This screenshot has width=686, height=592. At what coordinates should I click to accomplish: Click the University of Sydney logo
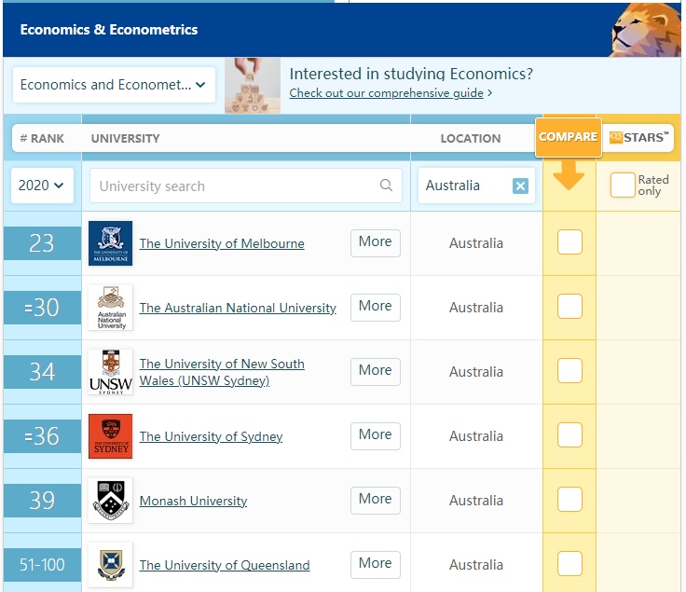[x=110, y=436]
